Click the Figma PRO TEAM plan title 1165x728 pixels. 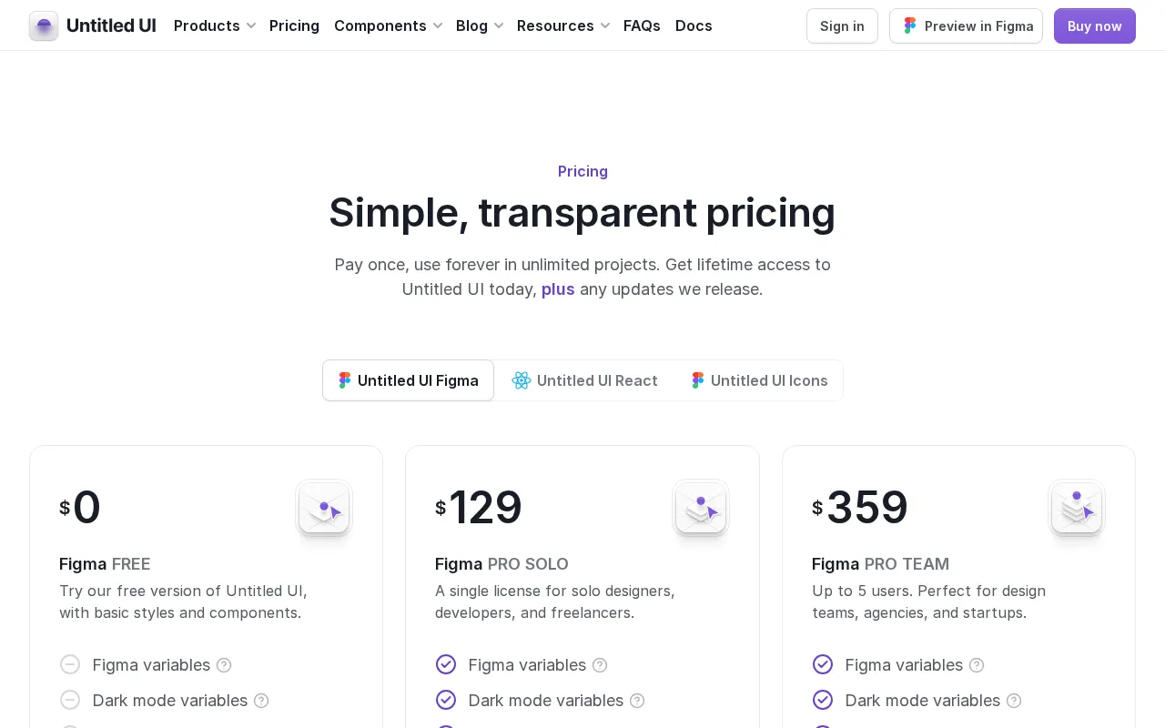coord(880,564)
